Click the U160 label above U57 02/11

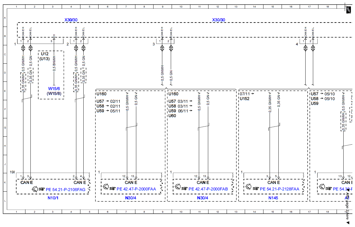[101, 94]
